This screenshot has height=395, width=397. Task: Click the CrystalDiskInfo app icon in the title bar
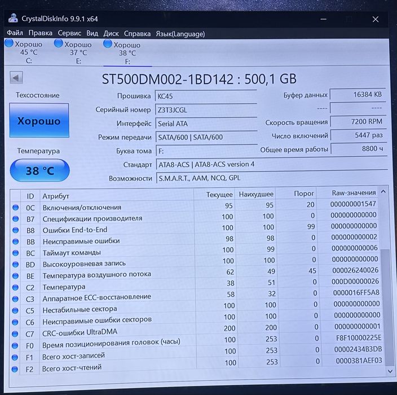click(13, 19)
